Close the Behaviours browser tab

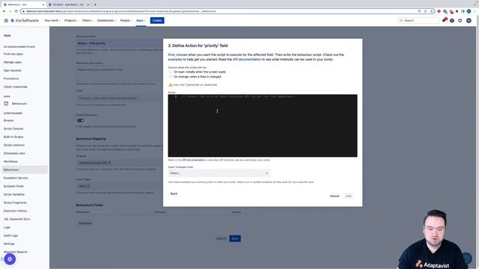pos(43,4)
